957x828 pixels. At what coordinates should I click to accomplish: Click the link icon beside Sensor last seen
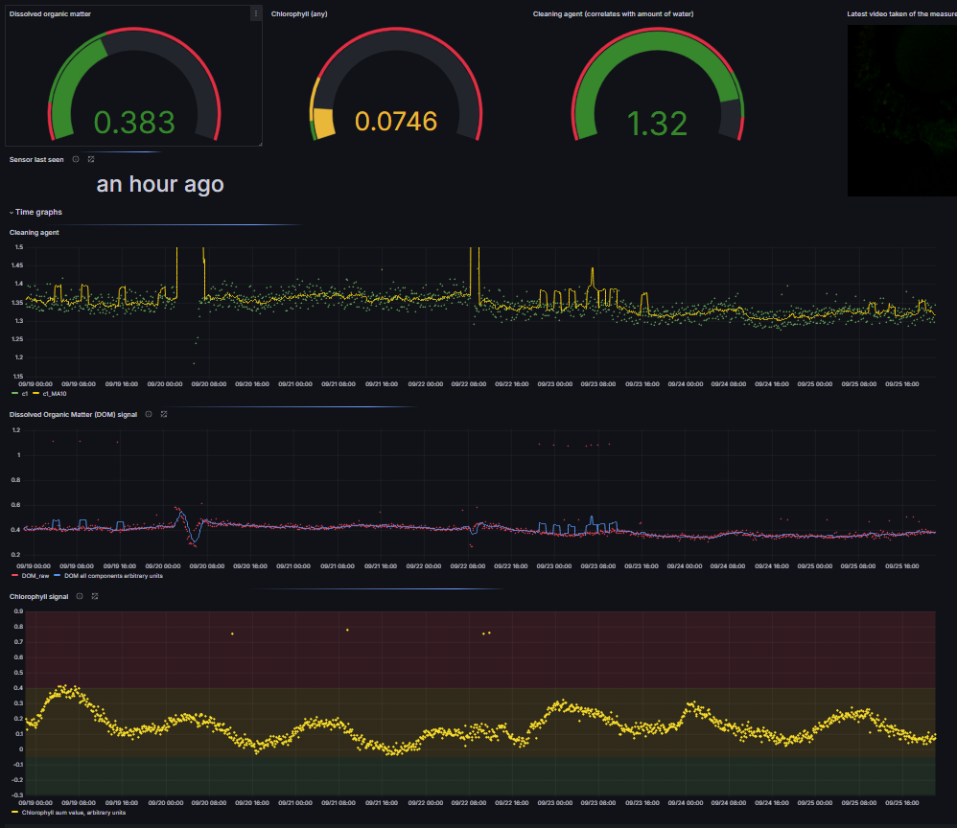tap(91, 159)
